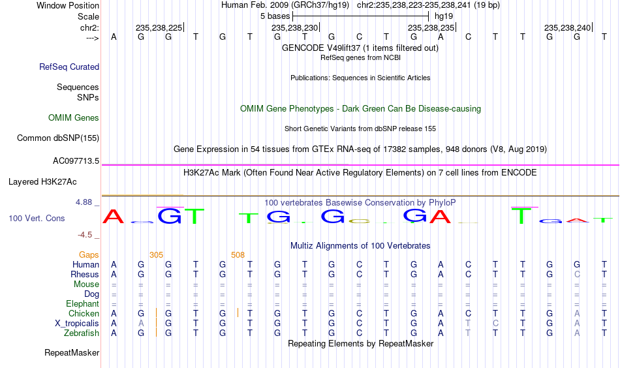Click the magenta AC097713.5 GTEx gene bar

click(361, 165)
